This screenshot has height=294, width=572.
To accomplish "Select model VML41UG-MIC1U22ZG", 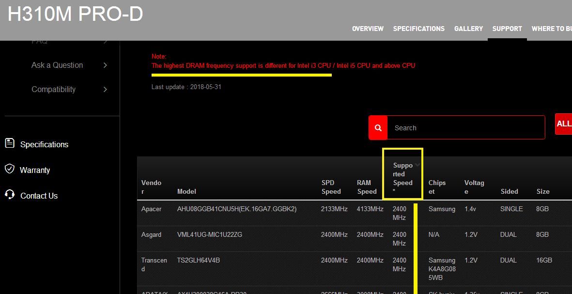I will coord(209,234).
